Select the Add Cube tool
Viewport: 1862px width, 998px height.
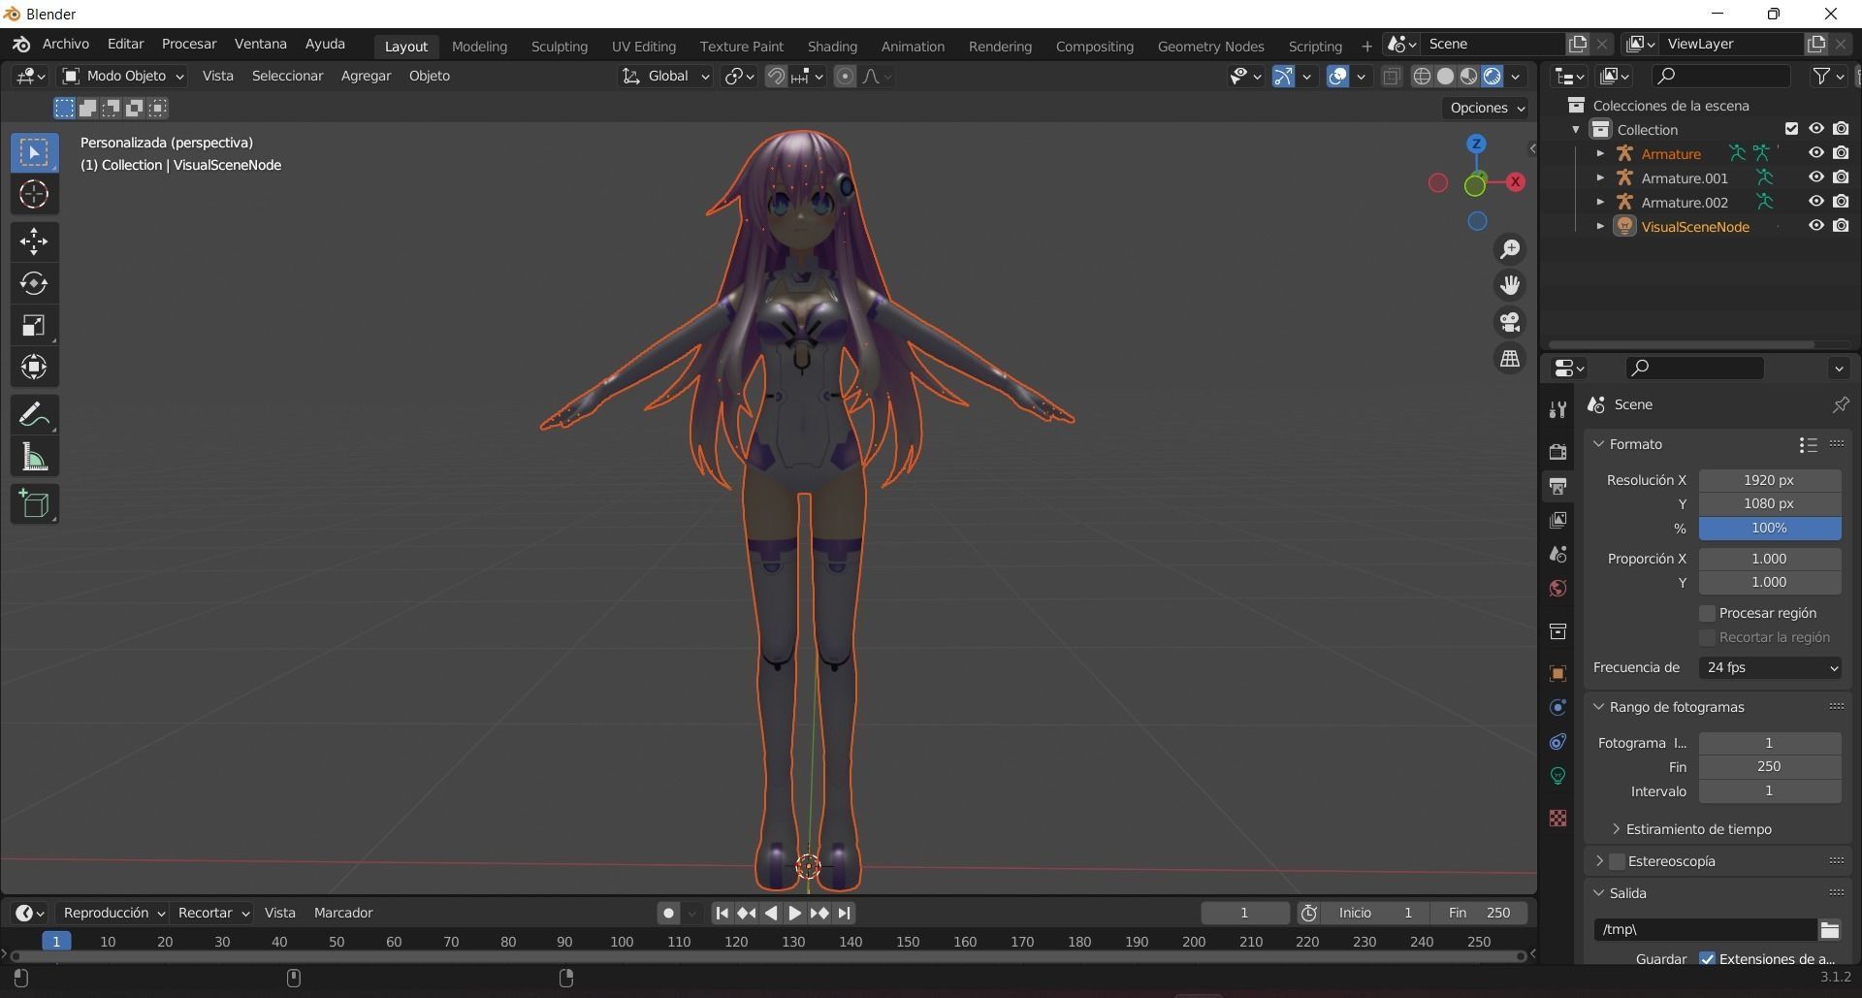pos(34,504)
